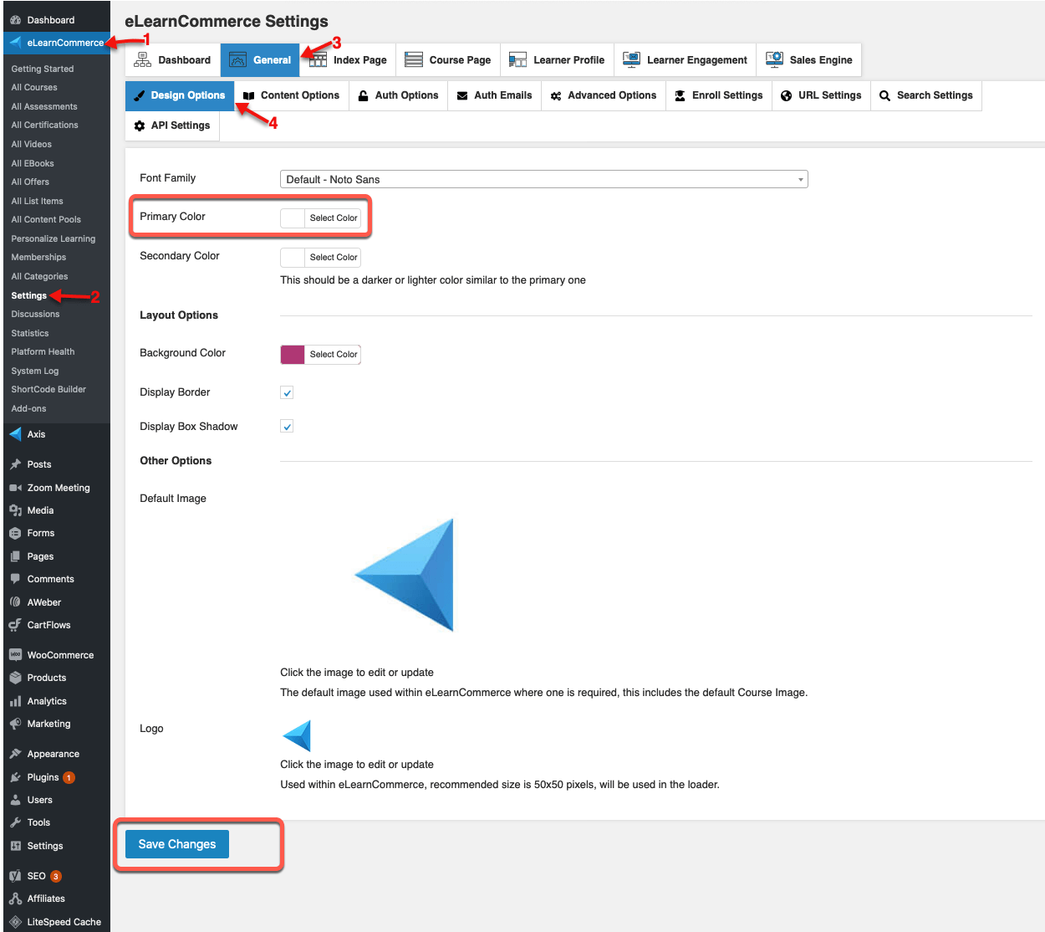Click the Posts pin icon
This screenshot has height=932, width=1045.
click(15, 464)
